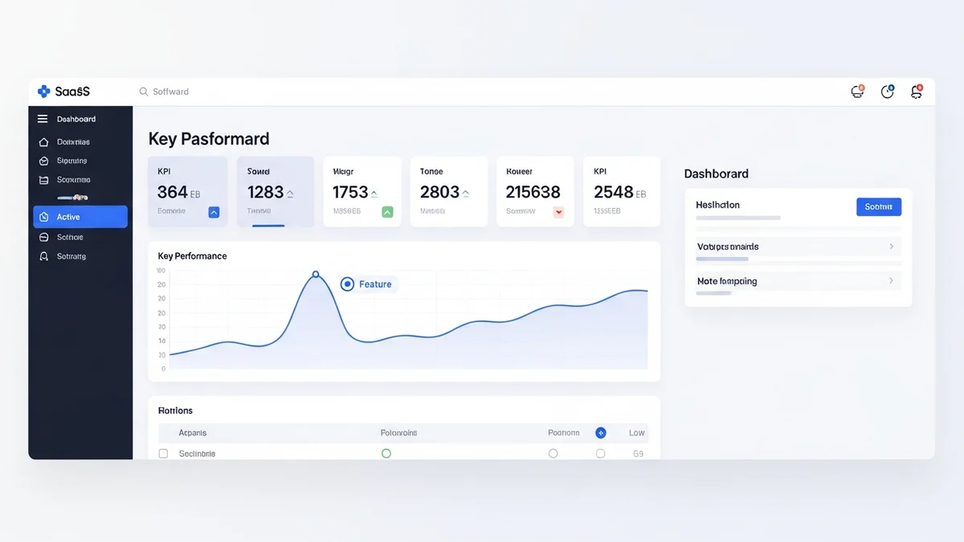Expand the Mote fomoping row chevron
The width and height of the screenshot is (964, 542).
tap(891, 281)
